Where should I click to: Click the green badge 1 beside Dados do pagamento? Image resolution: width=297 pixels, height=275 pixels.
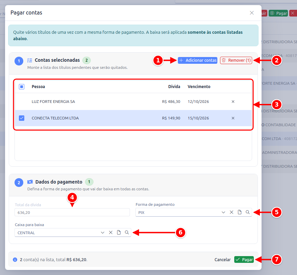point(89,182)
